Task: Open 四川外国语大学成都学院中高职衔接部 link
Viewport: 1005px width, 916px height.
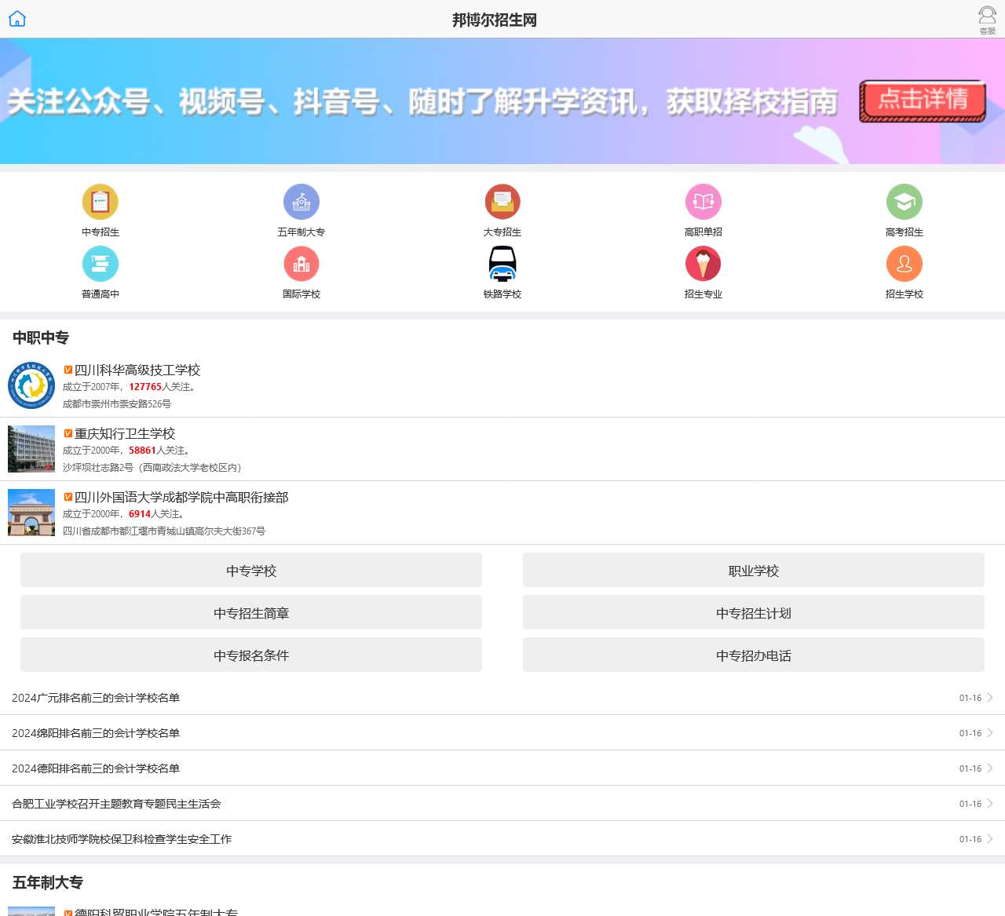Action: [x=181, y=497]
